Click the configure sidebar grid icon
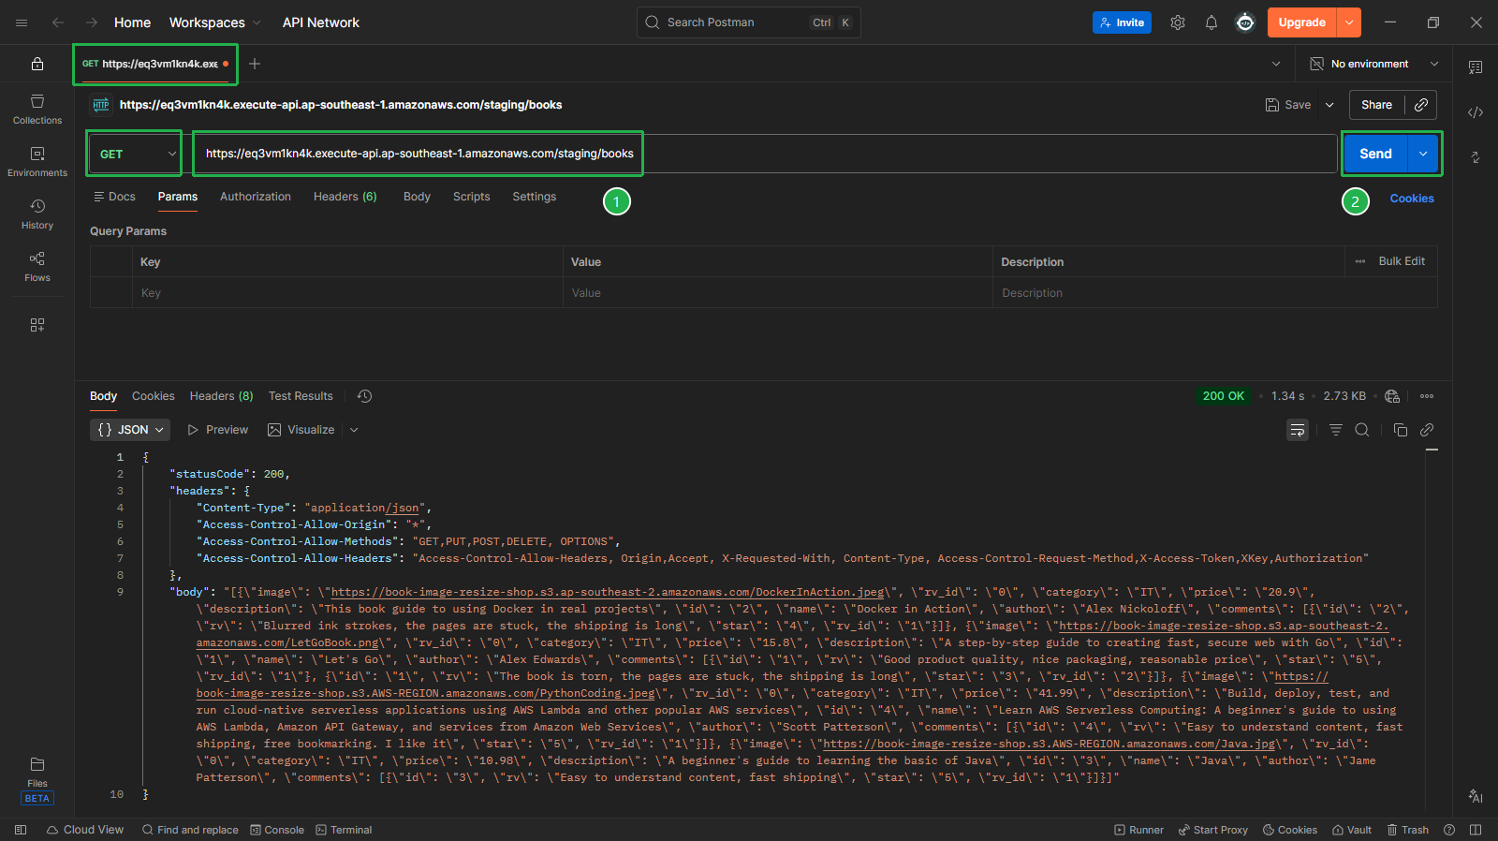1498x841 pixels. coord(37,325)
